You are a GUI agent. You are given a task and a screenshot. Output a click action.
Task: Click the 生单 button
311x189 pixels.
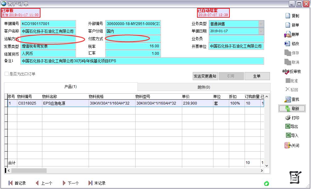(257, 76)
